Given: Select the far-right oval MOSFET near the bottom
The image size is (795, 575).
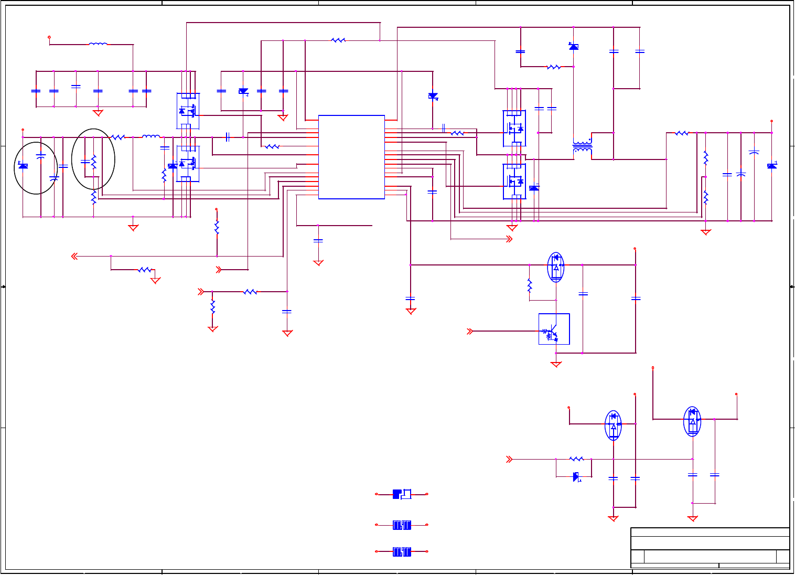Looking at the screenshot, I should [693, 421].
